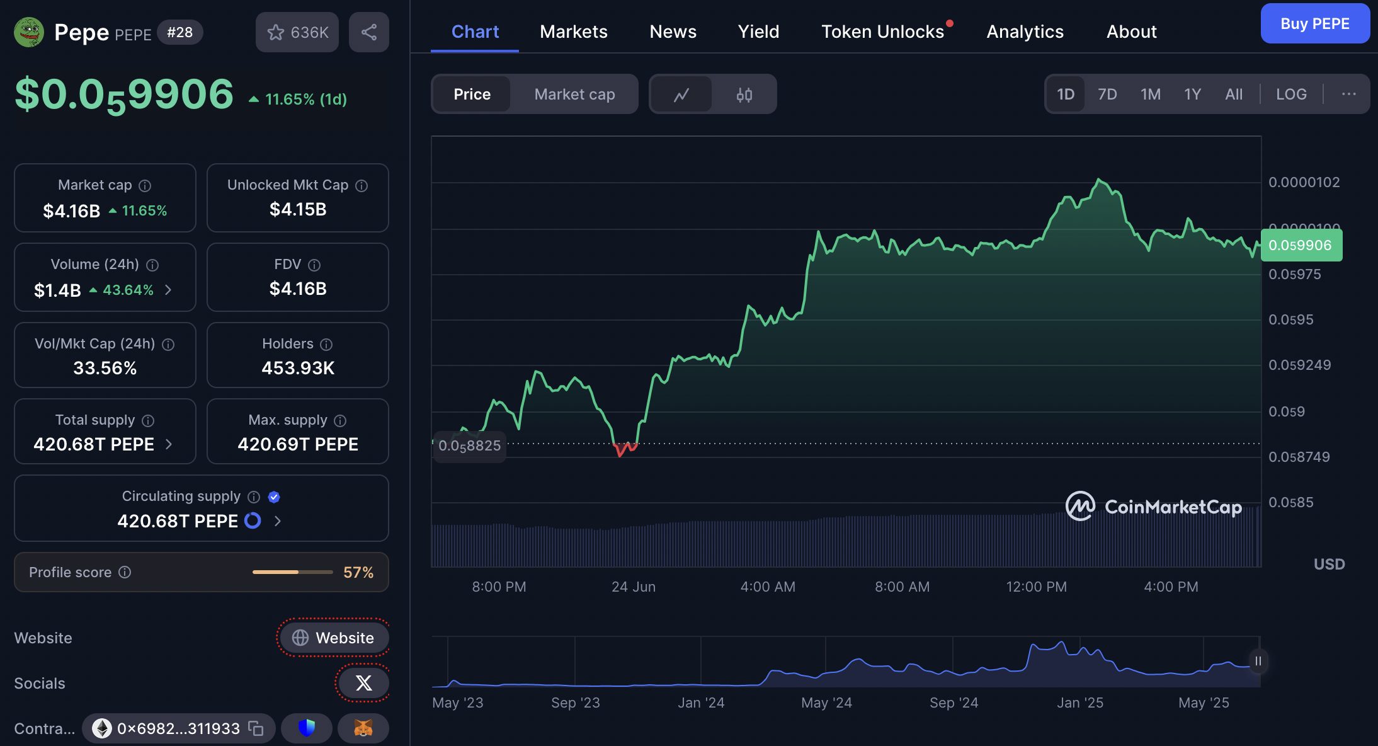Switch to line chart view icon
The height and width of the screenshot is (746, 1378).
point(681,95)
